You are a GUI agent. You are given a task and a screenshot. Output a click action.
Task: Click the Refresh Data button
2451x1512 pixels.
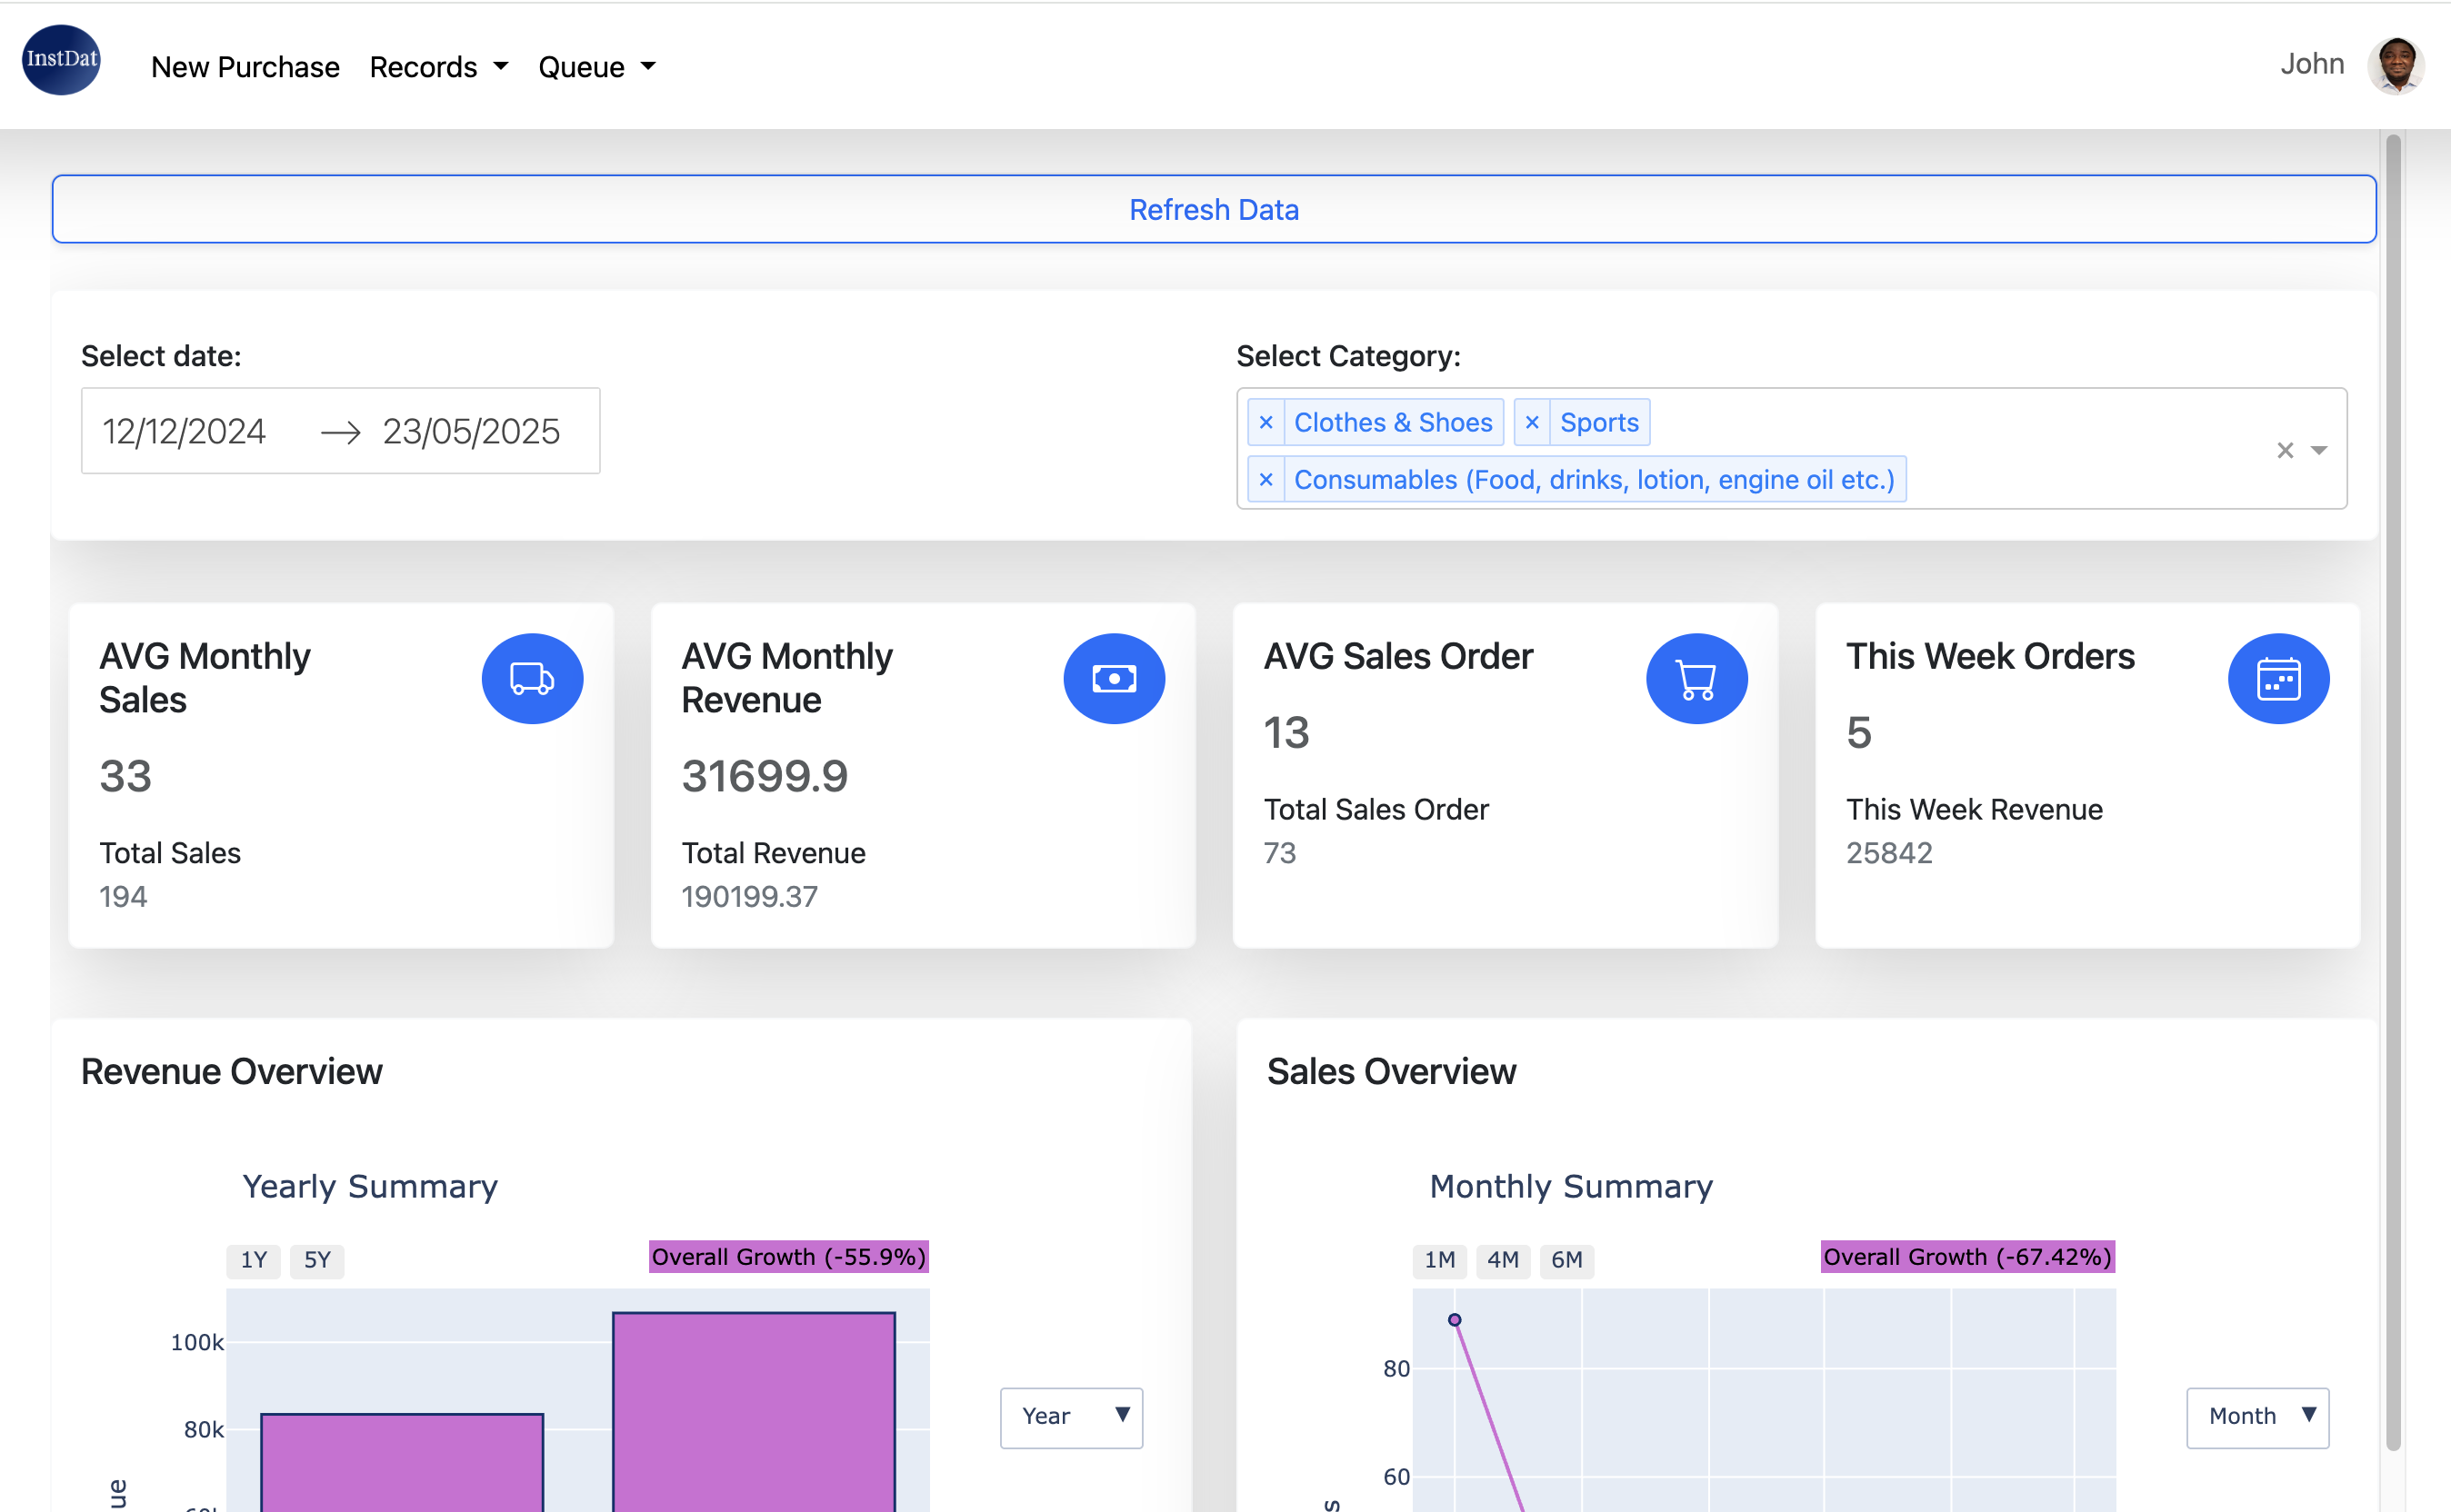click(x=1214, y=210)
